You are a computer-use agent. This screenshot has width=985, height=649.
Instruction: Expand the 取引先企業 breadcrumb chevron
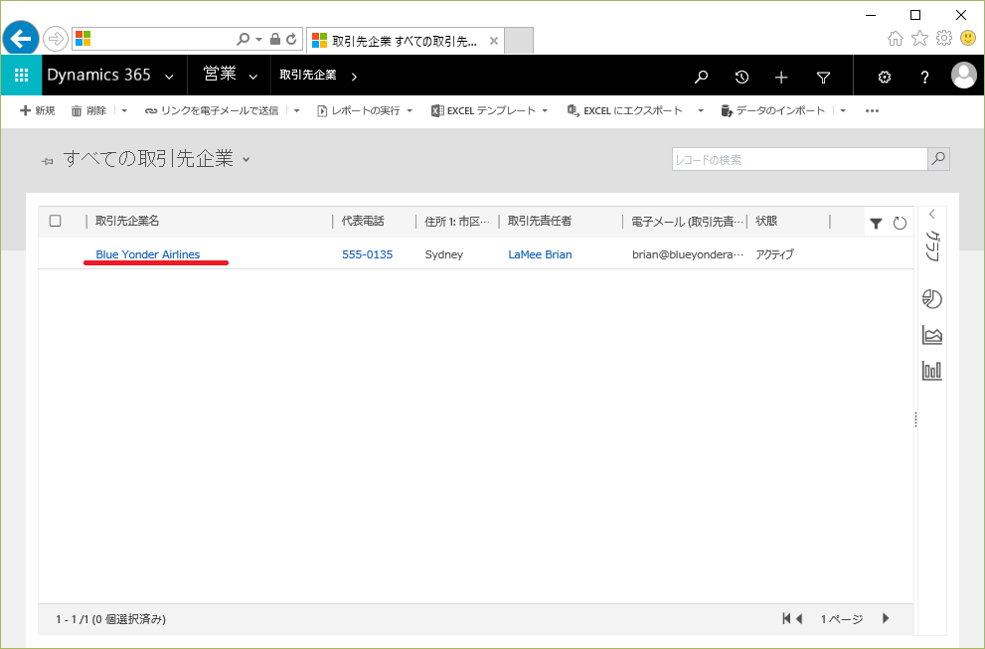354,77
